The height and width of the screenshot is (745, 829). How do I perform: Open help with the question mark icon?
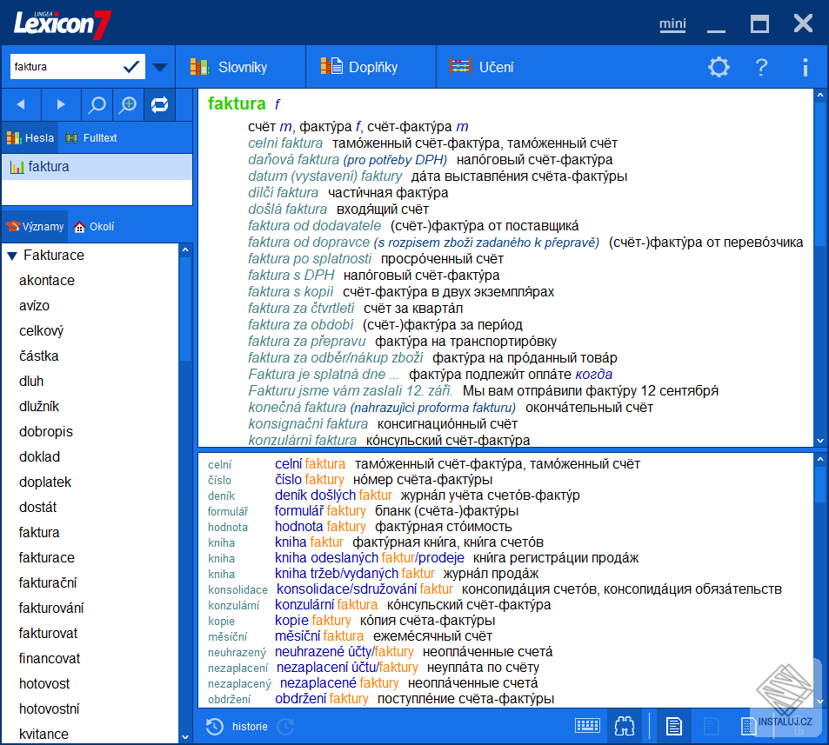click(761, 67)
